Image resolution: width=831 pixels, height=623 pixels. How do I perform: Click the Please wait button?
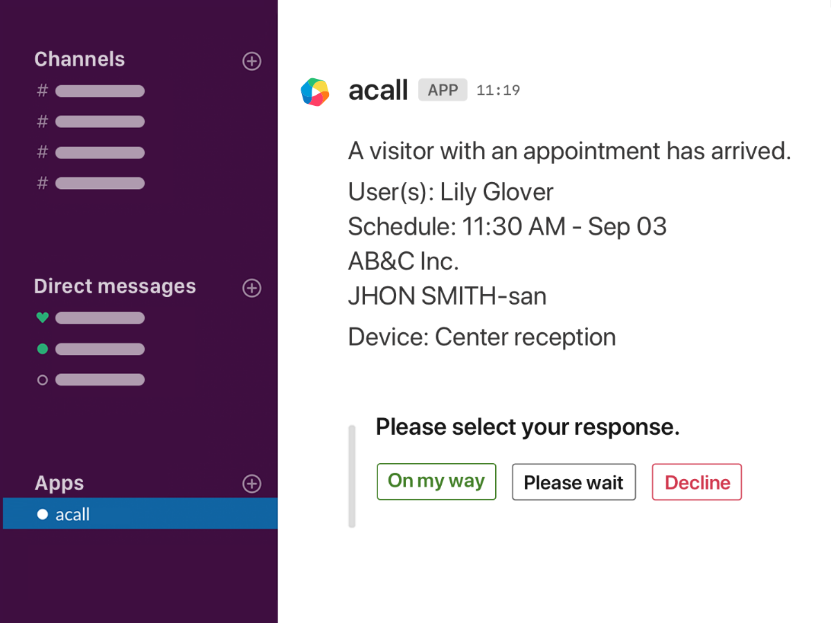[x=573, y=482]
